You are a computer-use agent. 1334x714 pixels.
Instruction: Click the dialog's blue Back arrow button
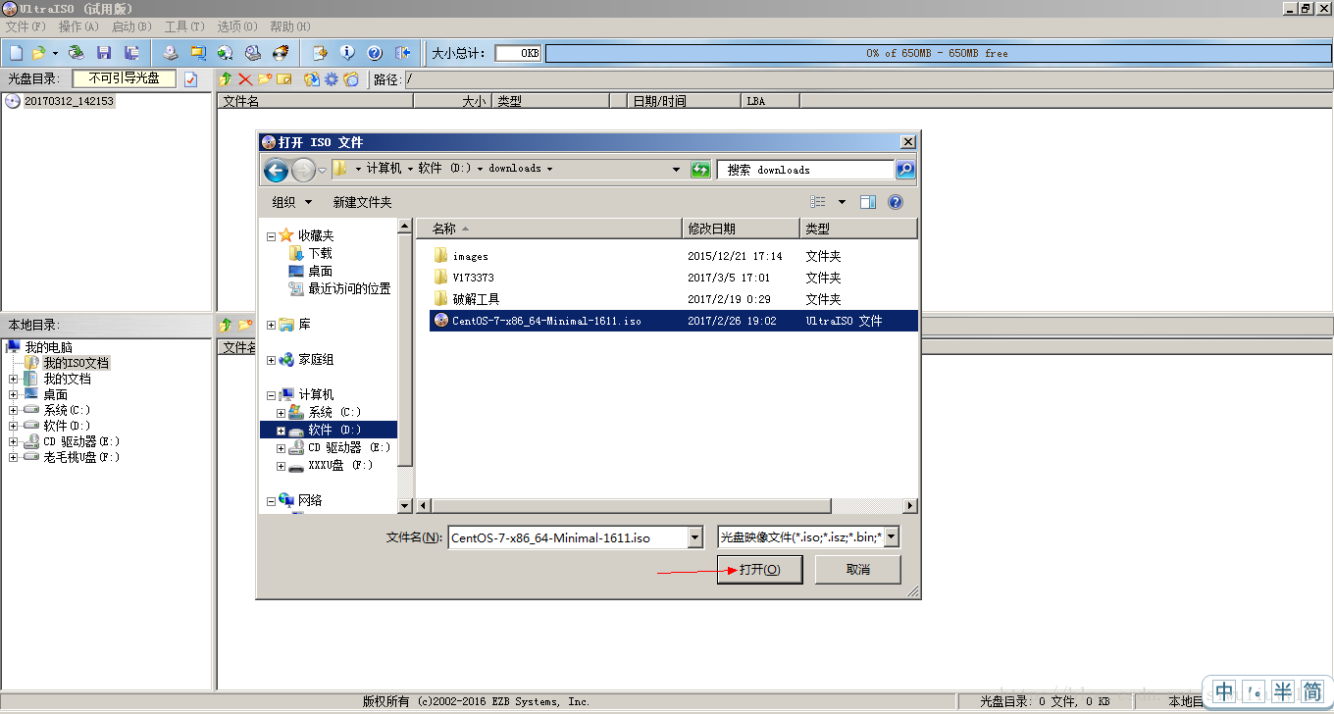pos(277,170)
